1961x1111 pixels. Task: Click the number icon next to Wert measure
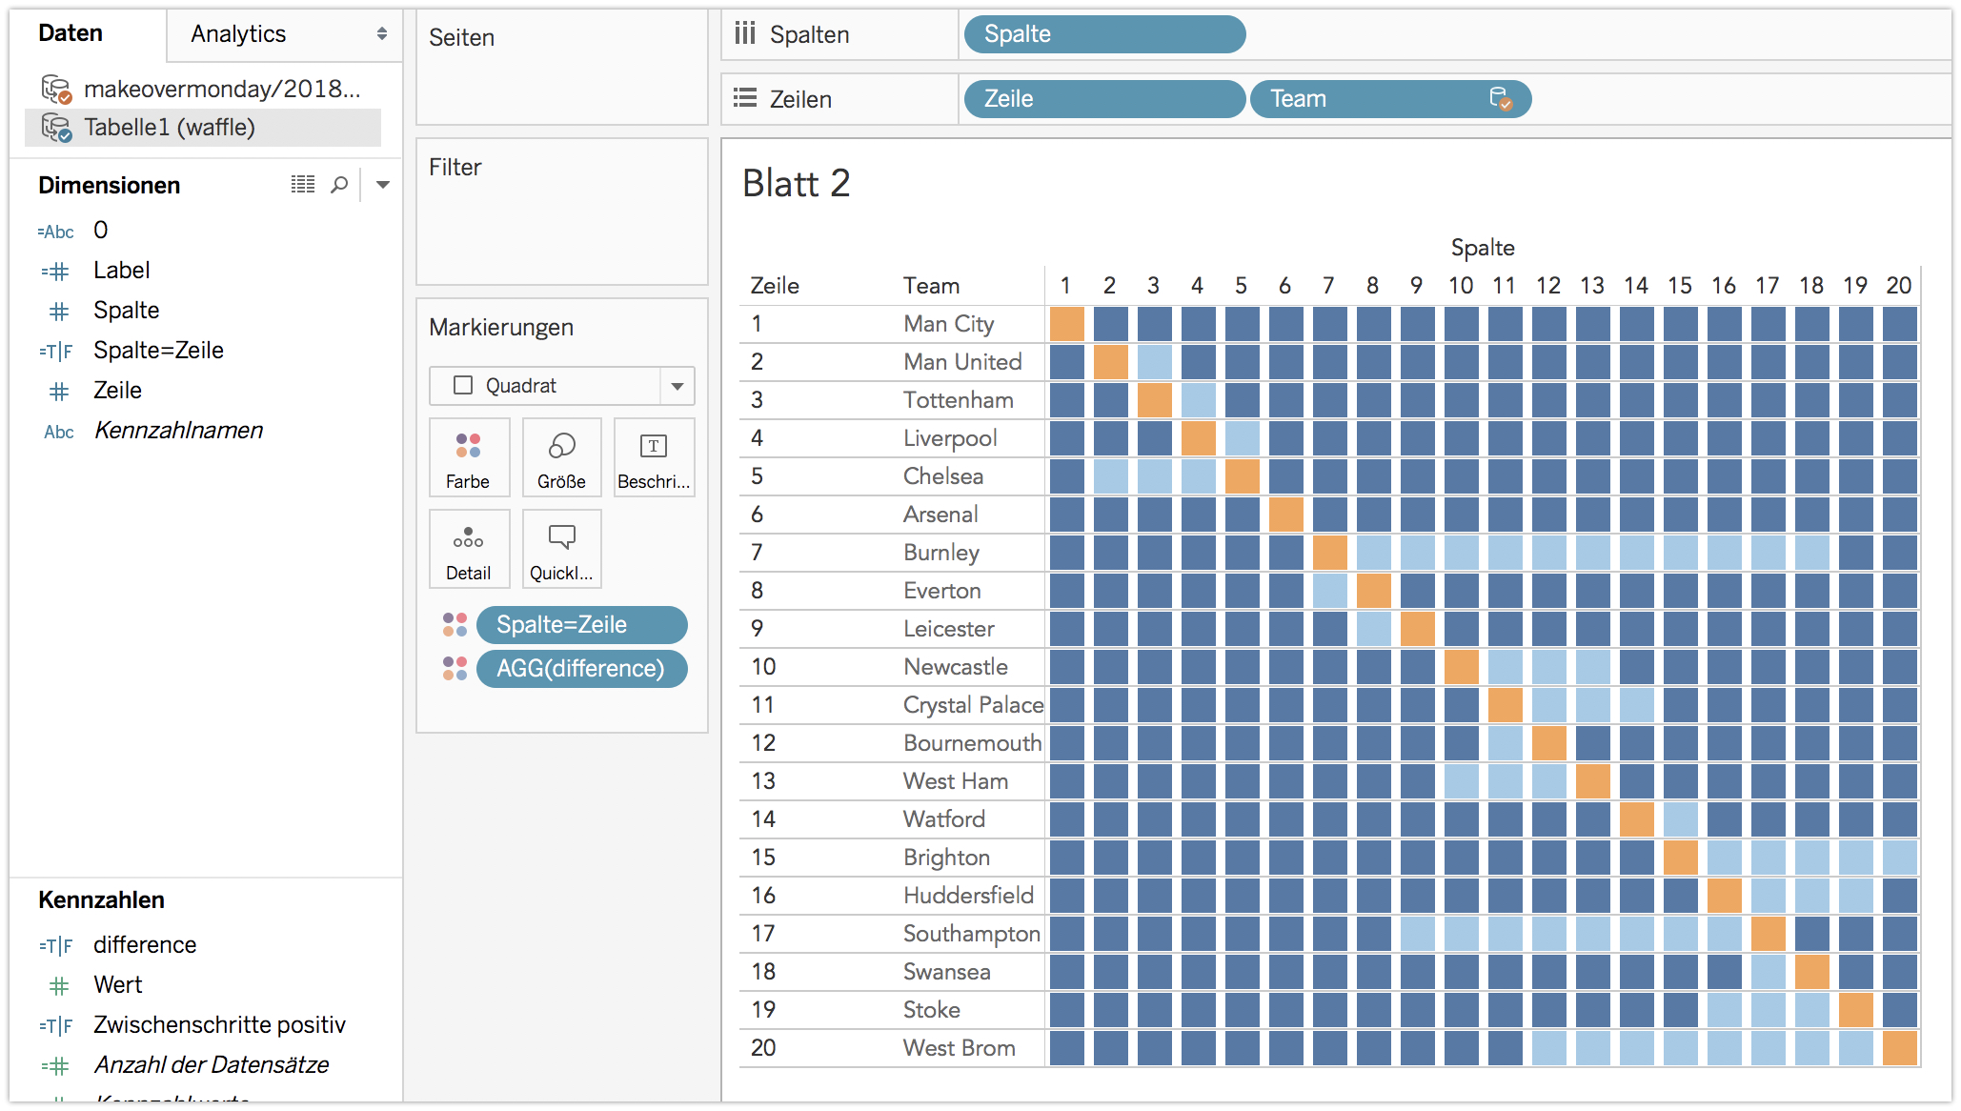(59, 986)
